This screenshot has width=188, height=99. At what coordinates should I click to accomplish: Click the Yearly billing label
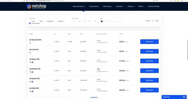click(157, 21)
